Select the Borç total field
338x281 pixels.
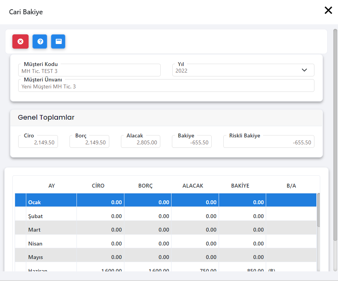click(x=89, y=142)
